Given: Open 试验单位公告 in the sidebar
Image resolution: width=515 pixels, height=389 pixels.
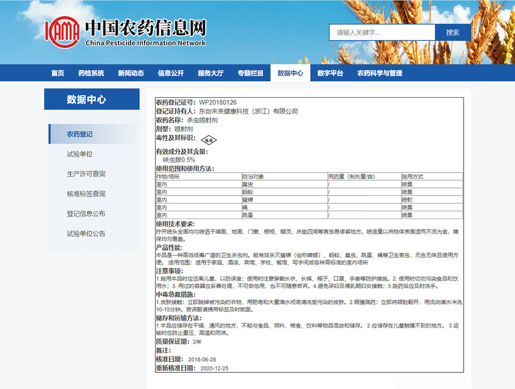Looking at the screenshot, I should (x=86, y=234).
